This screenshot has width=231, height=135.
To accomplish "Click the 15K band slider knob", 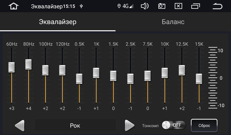I will pyautogui.click(x=199, y=79).
